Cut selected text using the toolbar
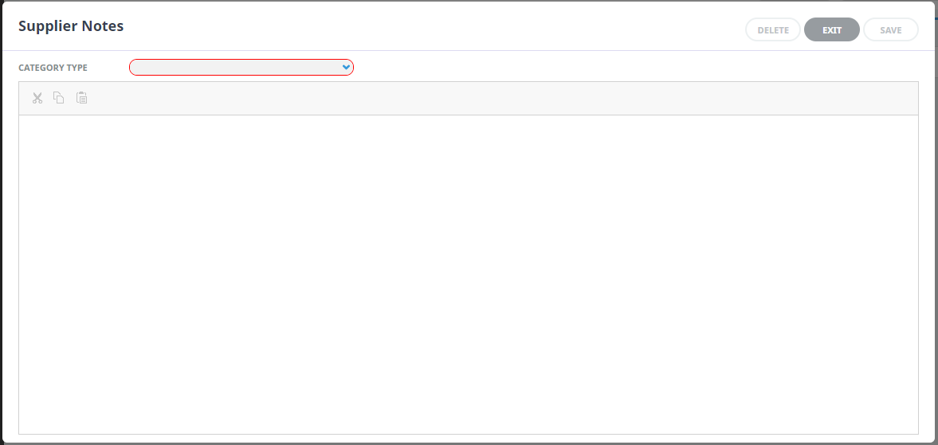The image size is (938, 445). tap(37, 99)
